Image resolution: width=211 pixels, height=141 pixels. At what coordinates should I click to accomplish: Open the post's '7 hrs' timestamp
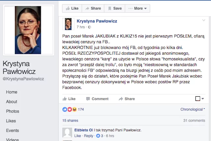(x=80, y=27)
